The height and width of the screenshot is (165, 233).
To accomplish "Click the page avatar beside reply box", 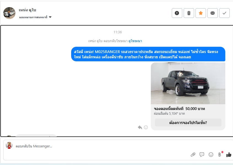I will click(x=9, y=145).
